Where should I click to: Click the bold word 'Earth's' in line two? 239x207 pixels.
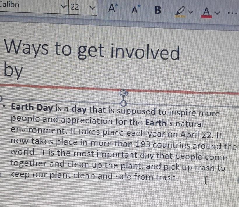click(x=159, y=123)
